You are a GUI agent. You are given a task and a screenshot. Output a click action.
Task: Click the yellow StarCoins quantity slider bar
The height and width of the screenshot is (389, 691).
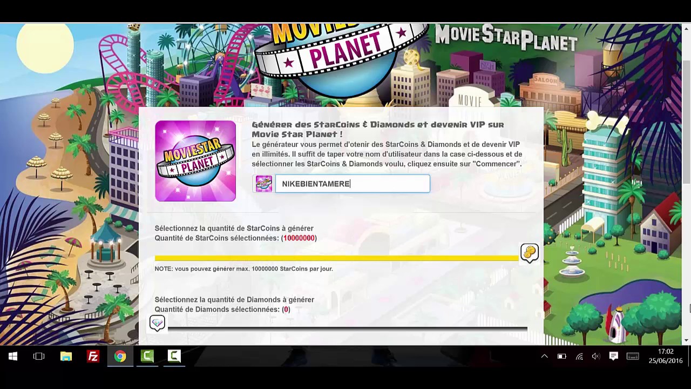[x=337, y=258]
